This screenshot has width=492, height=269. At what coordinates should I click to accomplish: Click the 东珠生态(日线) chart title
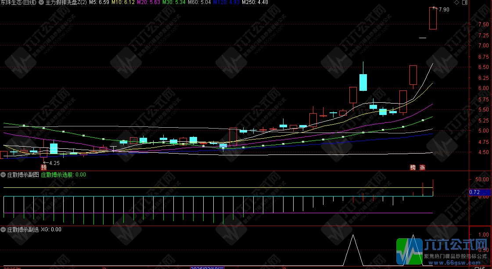point(18,3)
